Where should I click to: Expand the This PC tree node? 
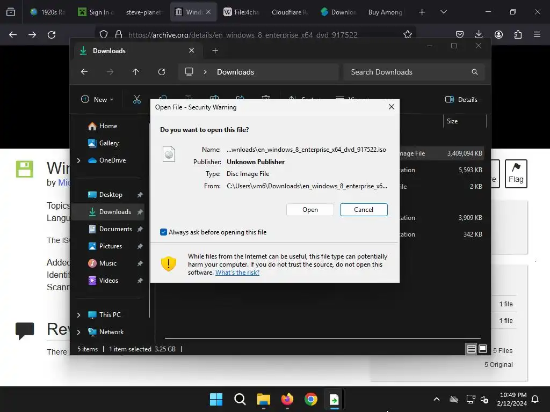pos(78,315)
